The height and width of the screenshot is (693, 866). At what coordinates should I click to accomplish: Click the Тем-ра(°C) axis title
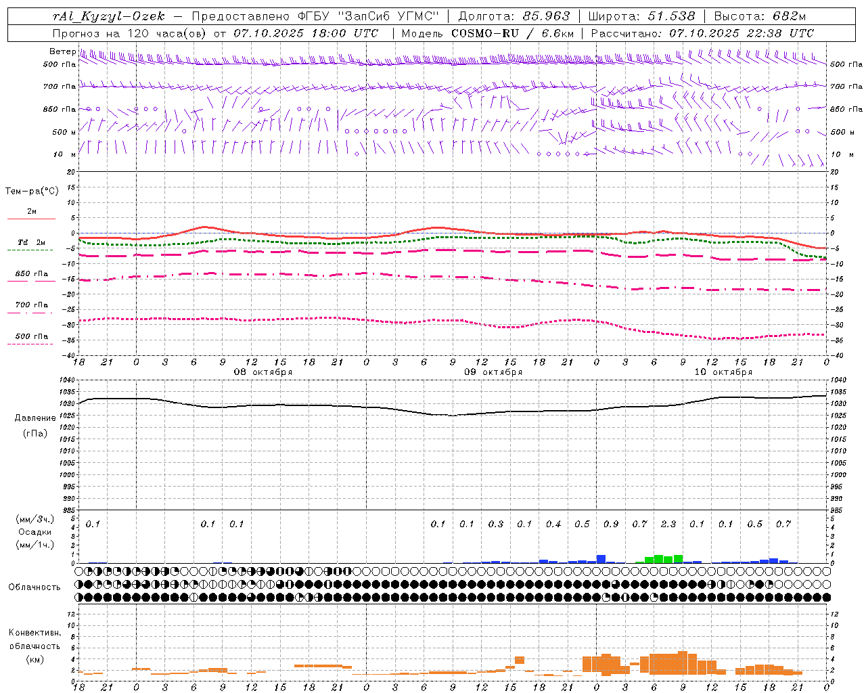coord(32,192)
